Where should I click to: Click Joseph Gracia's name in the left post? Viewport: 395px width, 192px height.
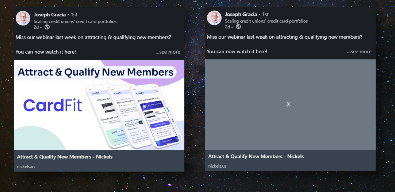point(50,15)
